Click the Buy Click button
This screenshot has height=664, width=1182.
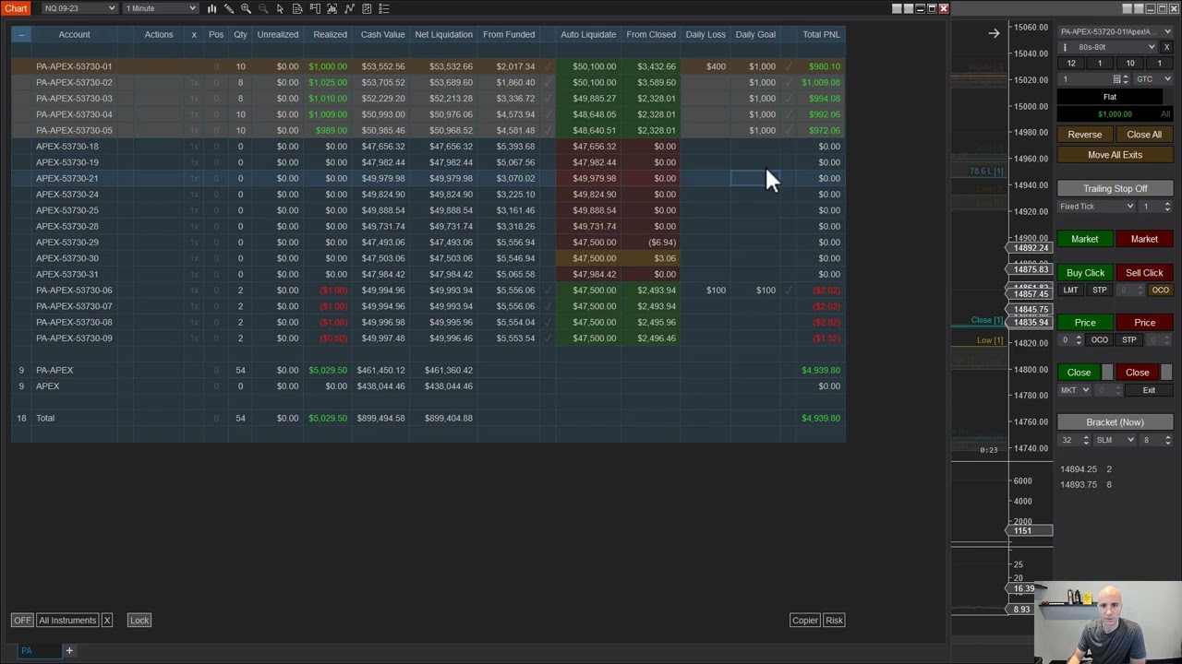coord(1085,273)
